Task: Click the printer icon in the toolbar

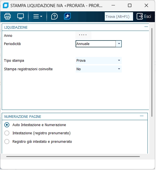Action: (7, 16)
